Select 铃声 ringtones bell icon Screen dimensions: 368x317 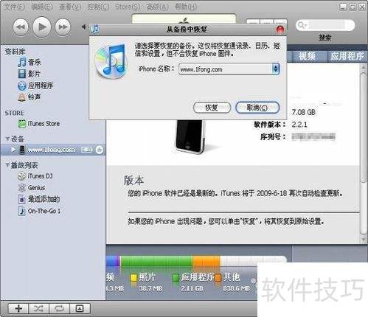22,97
